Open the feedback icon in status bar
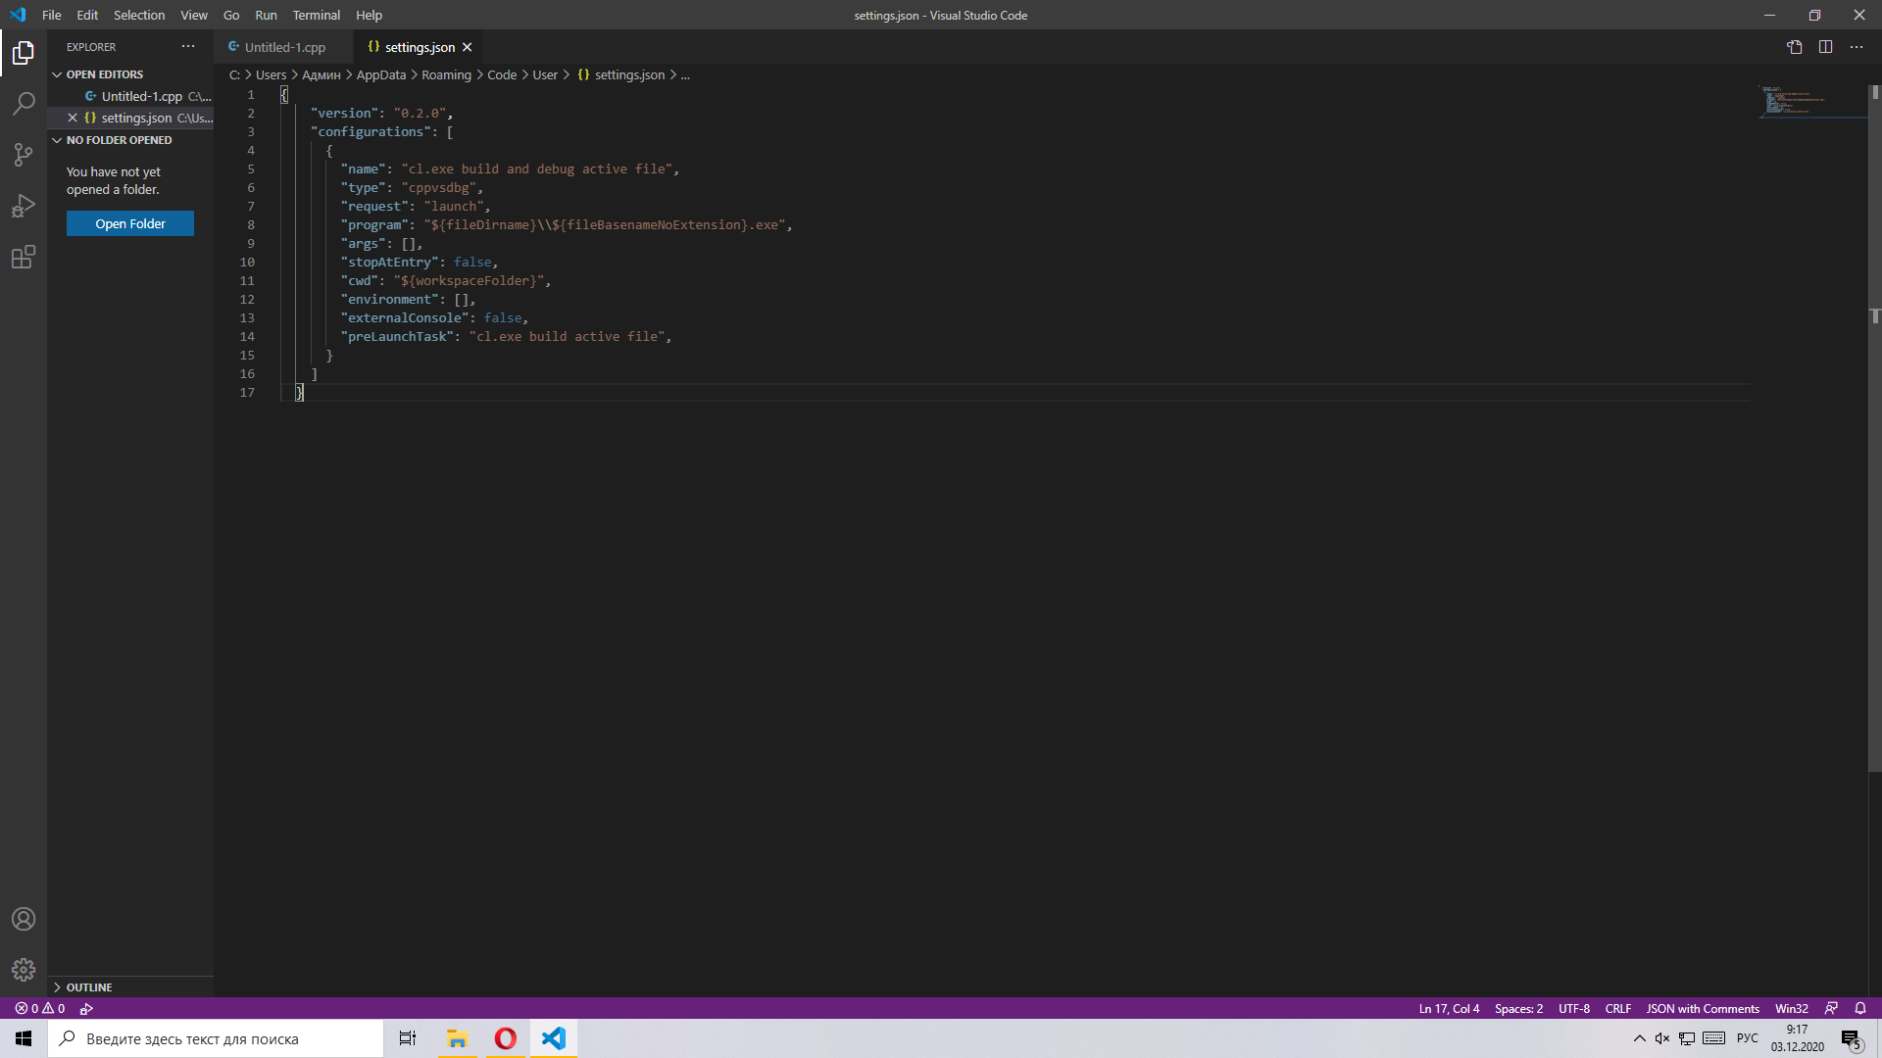Screen dimensions: 1882x1058 [1831, 1008]
